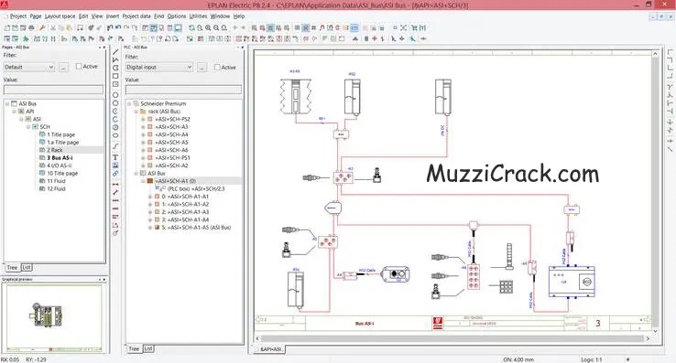Expand the +ASI+SCH-PS2 tree node
676x363 pixels.
click(143, 119)
